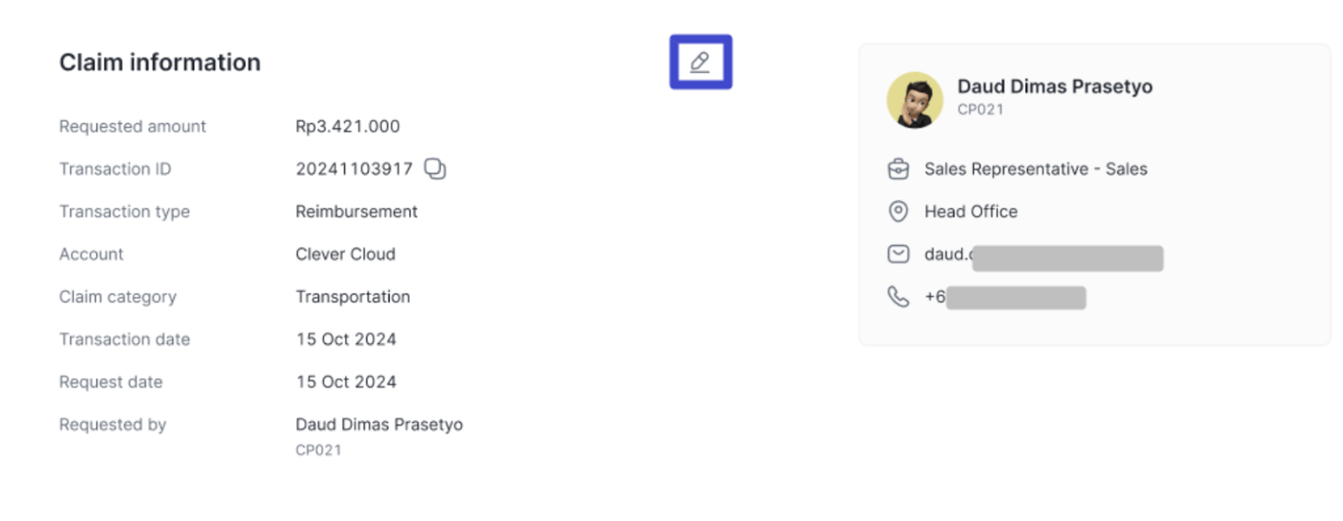Click the phone handset icon
Screen dimensions: 1343x521
898,297
